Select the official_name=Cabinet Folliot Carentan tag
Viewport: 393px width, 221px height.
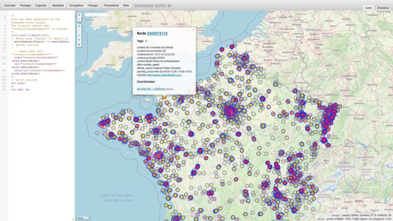(159, 68)
